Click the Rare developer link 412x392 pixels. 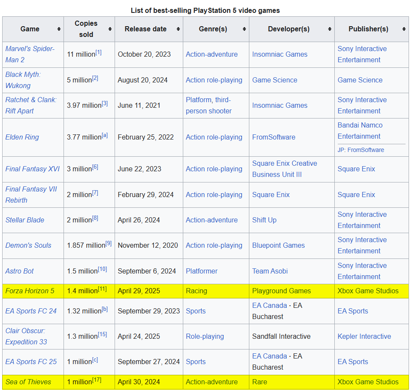[260, 382]
